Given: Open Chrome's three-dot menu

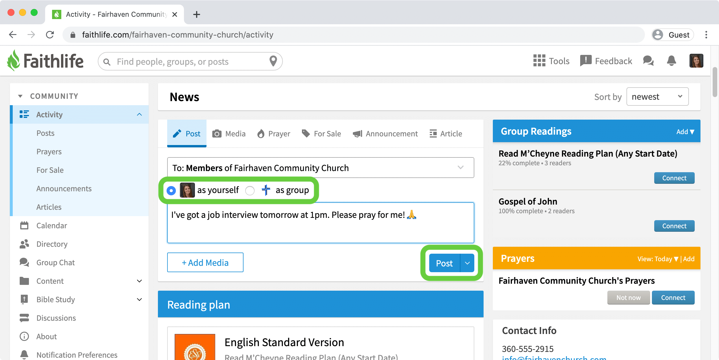Looking at the screenshot, I should [x=706, y=35].
